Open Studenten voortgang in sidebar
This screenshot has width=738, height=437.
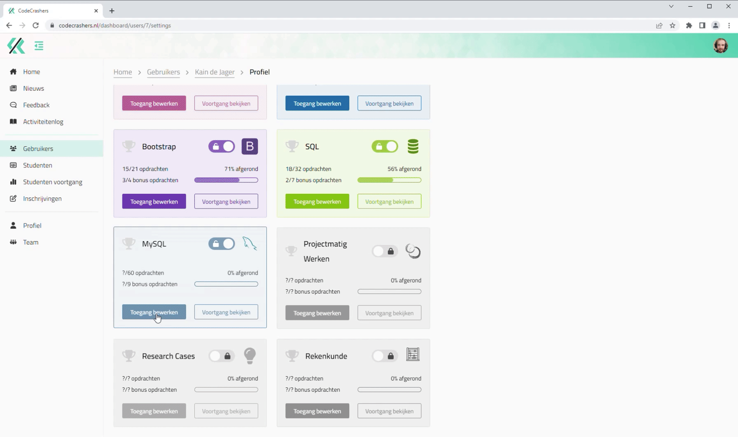tap(52, 182)
